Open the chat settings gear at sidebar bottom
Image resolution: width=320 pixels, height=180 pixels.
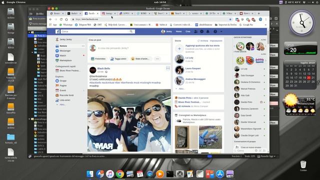coord(256,150)
